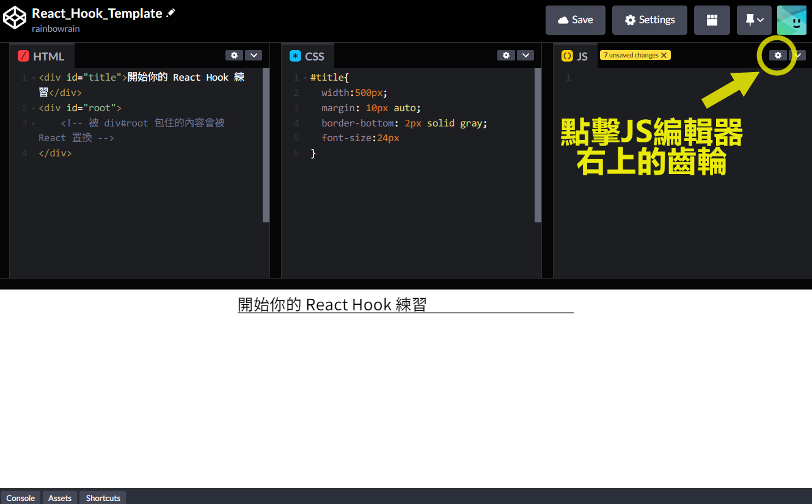812x504 pixels.
Task: Open the change view layout icon
Action: pyautogui.click(x=712, y=20)
